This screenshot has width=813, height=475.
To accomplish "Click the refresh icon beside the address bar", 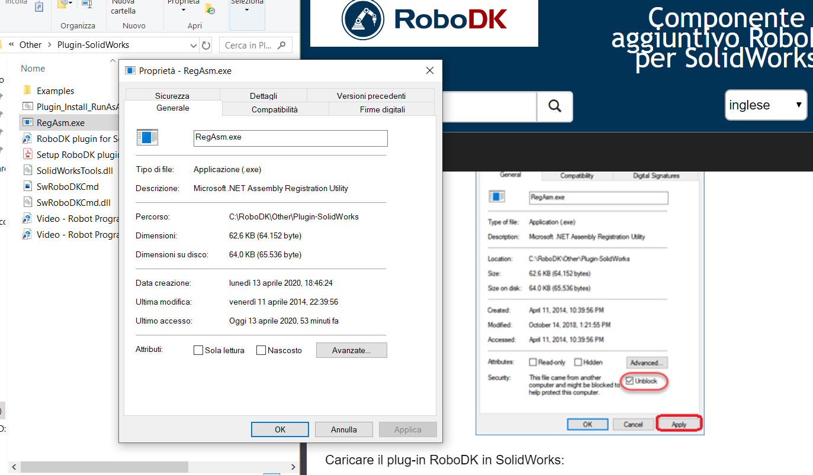I will click(x=206, y=45).
